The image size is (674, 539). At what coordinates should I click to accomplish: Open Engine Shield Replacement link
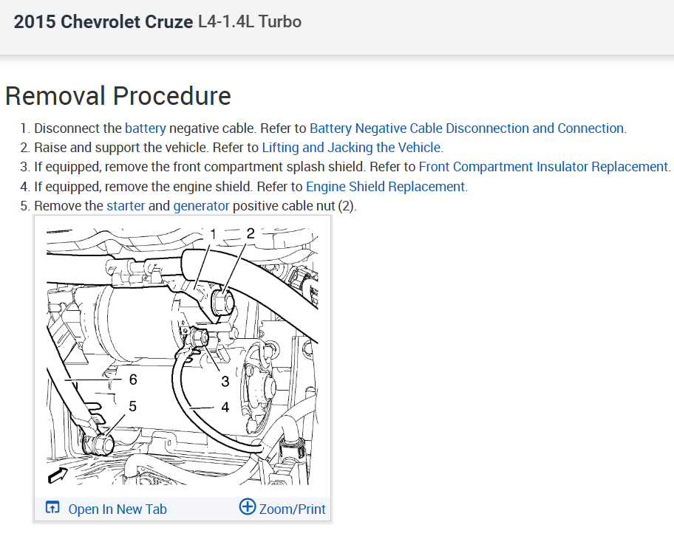coord(386,187)
